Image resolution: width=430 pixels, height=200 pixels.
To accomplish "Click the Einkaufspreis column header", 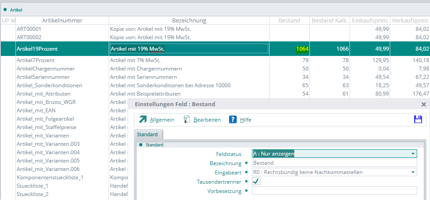I will point(369,21).
